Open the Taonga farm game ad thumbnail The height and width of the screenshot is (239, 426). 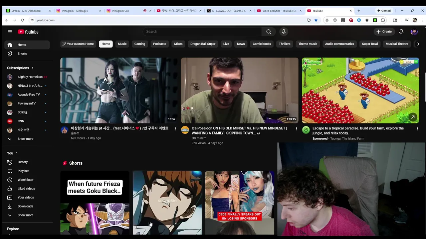[360, 90]
